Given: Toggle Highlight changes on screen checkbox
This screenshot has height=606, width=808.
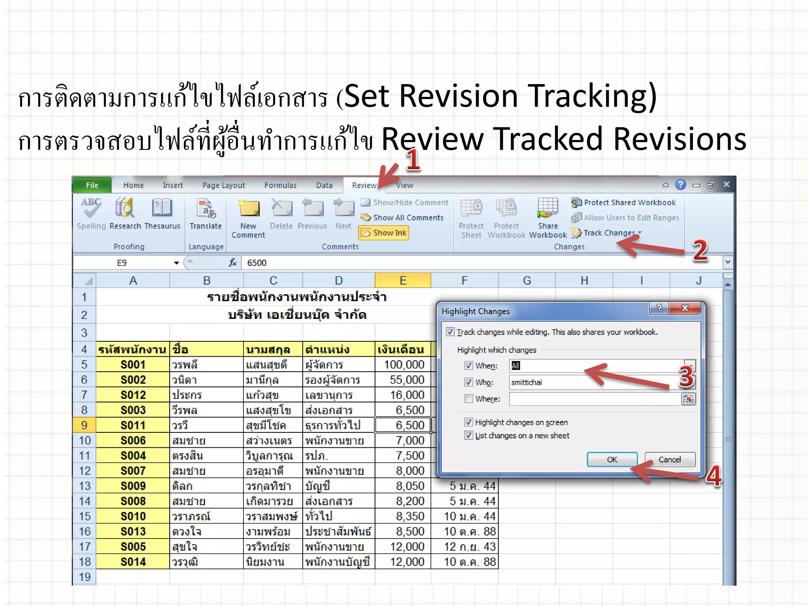Looking at the screenshot, I should (468, 422).
